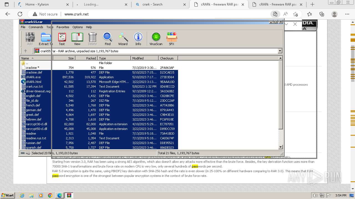Open the Options menu
The image size is (355, 199).
pyautogui.click(x=78, y=27)
